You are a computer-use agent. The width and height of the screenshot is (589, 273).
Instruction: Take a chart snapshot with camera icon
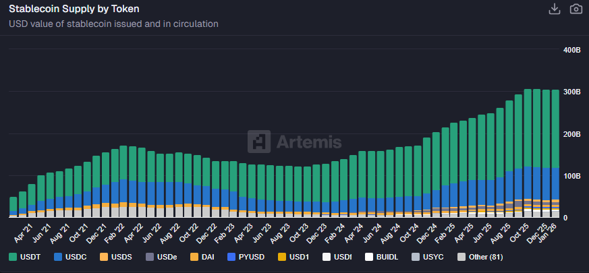[576, 9]
